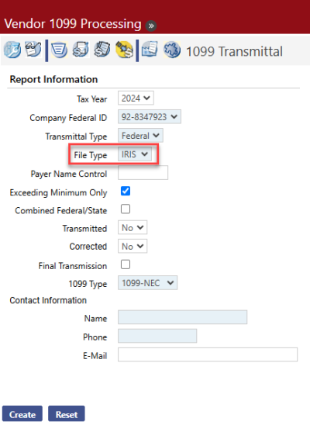
Task: Click the dollar sign stacked documents icon
Action: (x=102, y=50)
